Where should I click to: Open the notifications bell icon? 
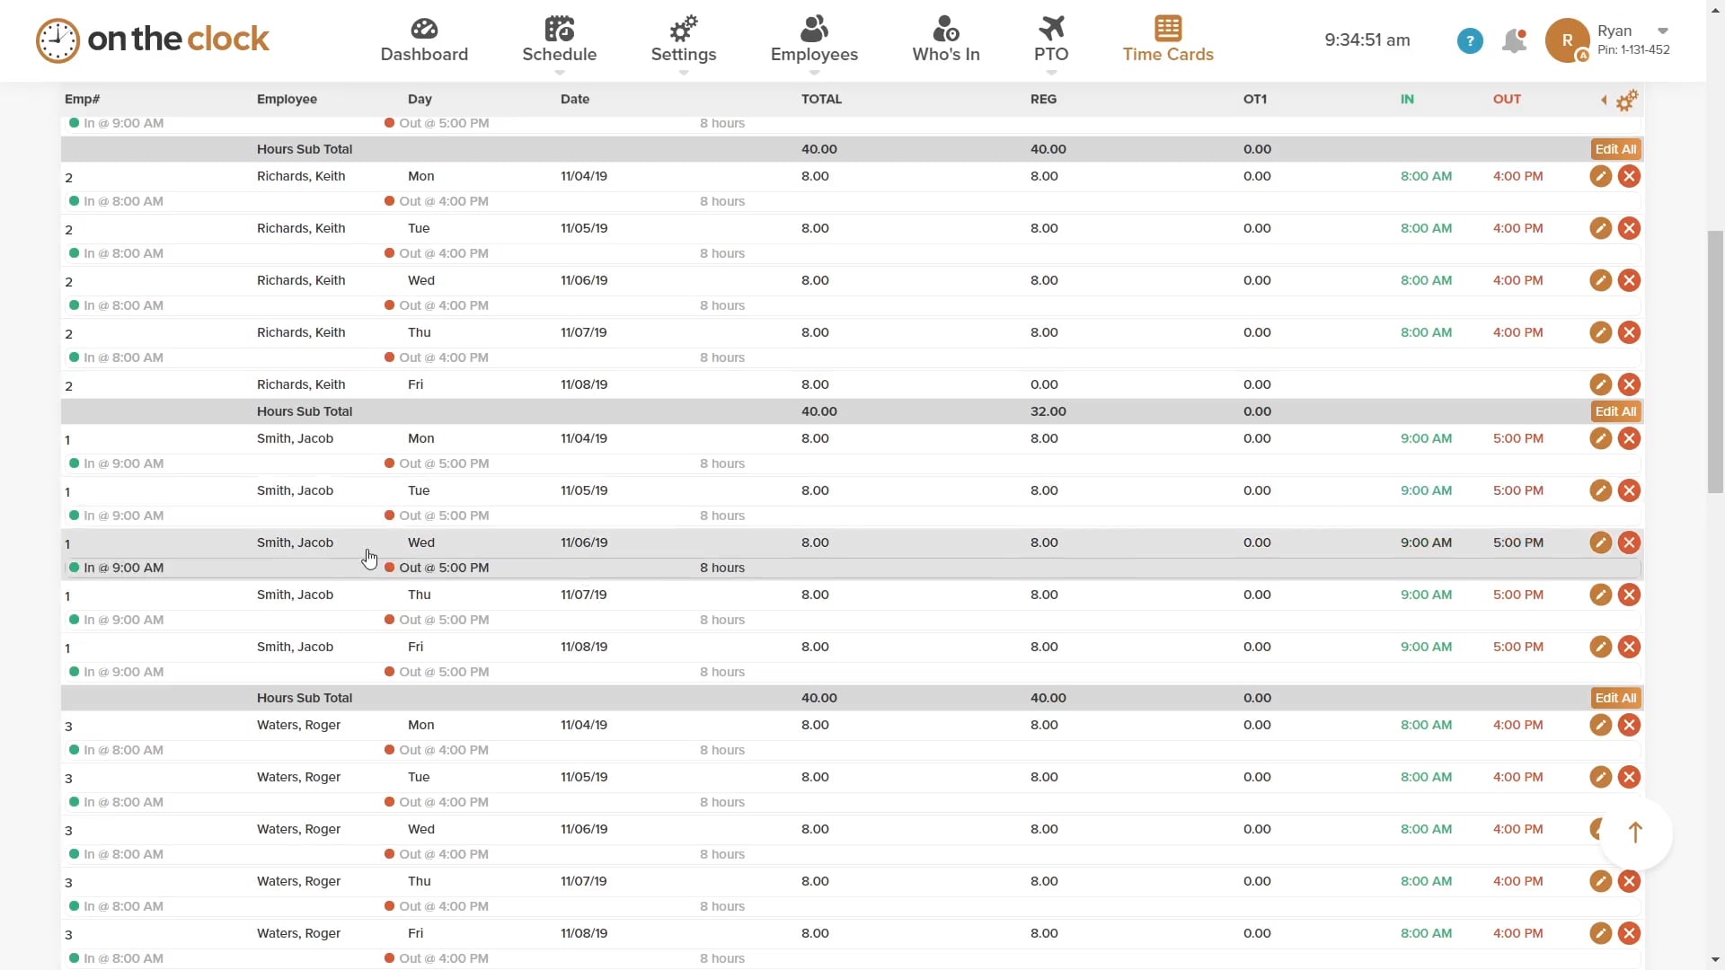pos(1515,40)
